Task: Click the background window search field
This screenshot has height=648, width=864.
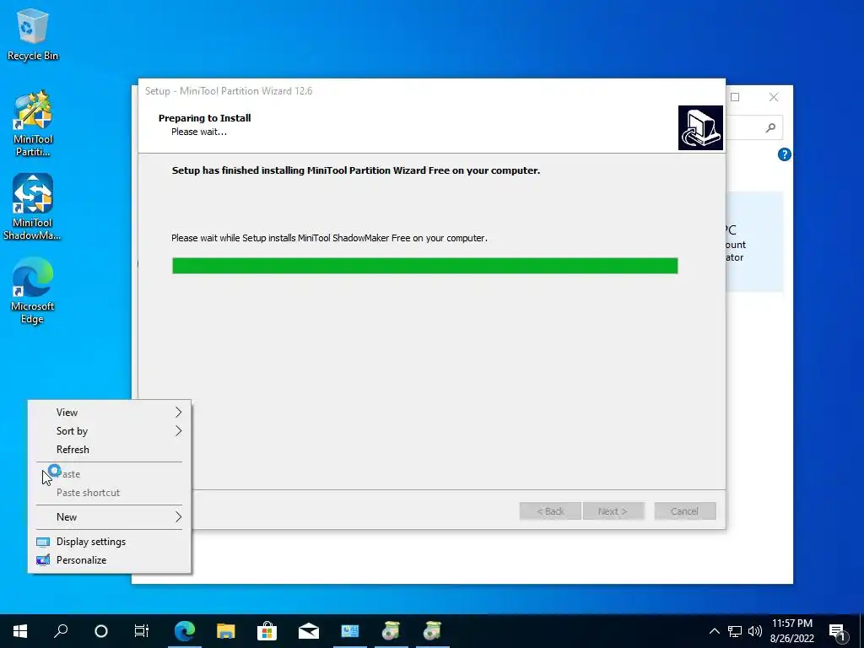Action: point(753,128)
